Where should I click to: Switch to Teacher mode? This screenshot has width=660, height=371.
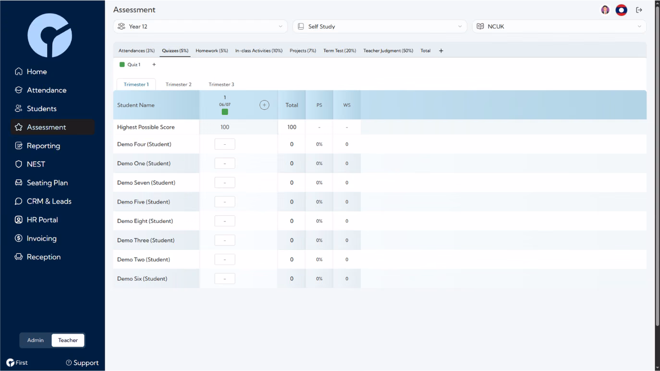(68, 340)
